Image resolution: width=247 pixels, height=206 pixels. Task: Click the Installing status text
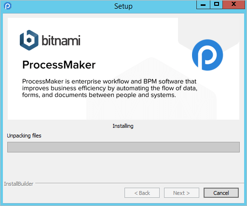[123, 126]
